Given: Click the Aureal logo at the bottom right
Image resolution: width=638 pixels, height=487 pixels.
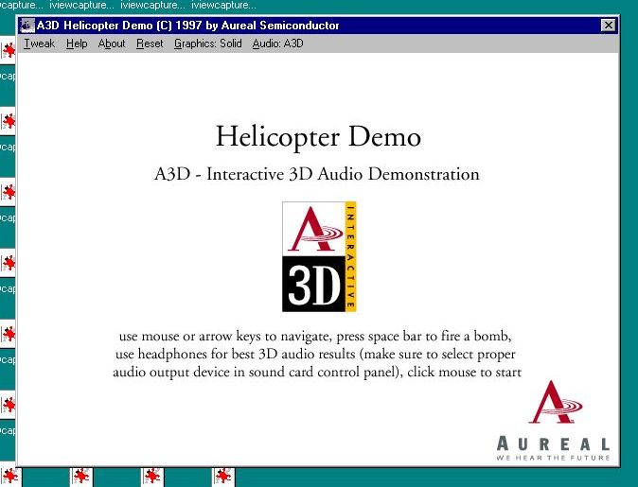Looking at the screenshot, I should tap(554, 420).
